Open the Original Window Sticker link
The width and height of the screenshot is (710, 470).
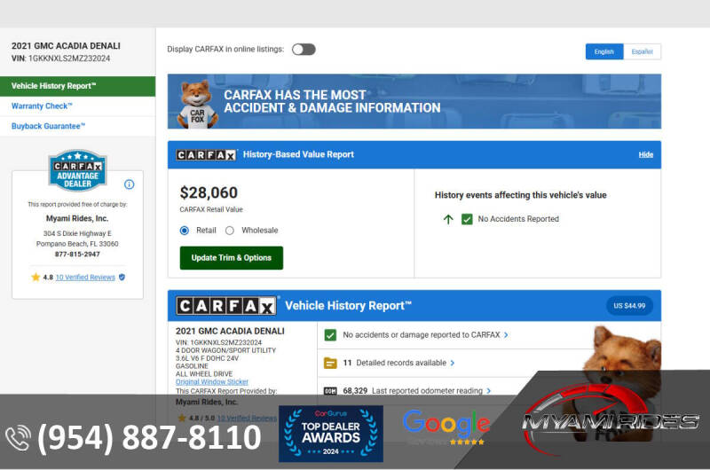pyautogui.click(x=212, y=381)
